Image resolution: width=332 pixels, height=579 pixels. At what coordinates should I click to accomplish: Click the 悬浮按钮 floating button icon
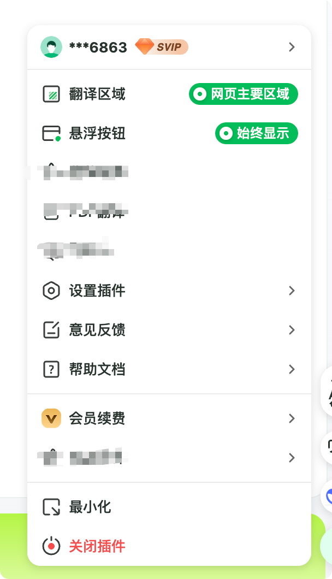pos(51,133)
